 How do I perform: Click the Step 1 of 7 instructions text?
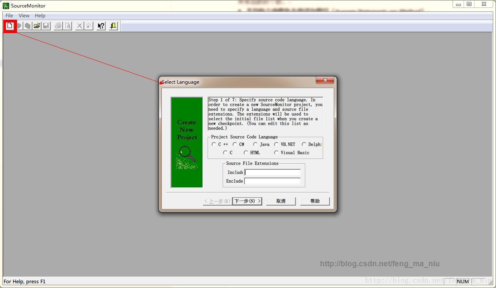[265, 114]
